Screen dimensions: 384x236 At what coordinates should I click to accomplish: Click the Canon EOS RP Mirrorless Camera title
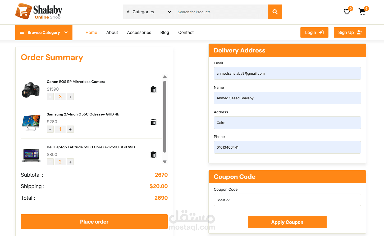76,82
